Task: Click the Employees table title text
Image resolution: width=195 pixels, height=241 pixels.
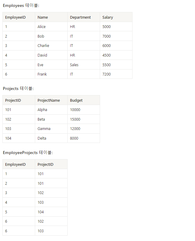Action: click(x=21, y=5)
